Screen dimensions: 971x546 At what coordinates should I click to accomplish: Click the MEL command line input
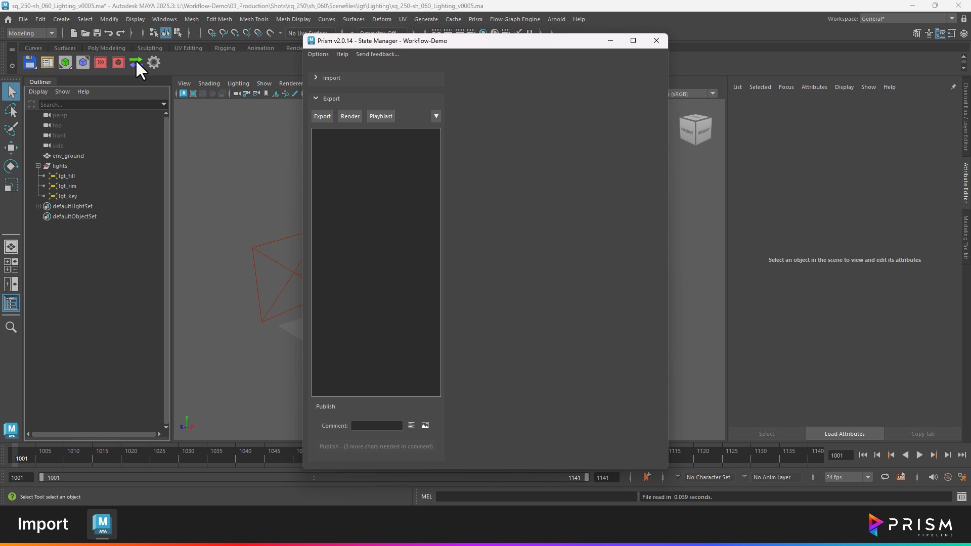tap(536, 496)
